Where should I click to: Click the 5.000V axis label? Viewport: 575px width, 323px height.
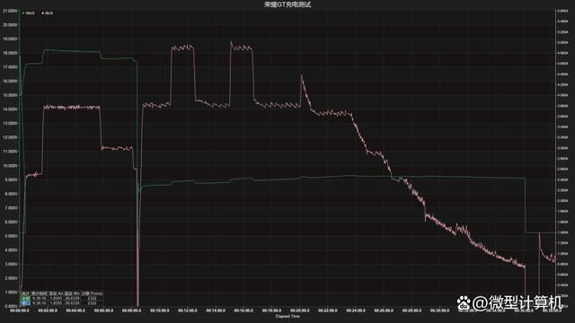[10, 236]
